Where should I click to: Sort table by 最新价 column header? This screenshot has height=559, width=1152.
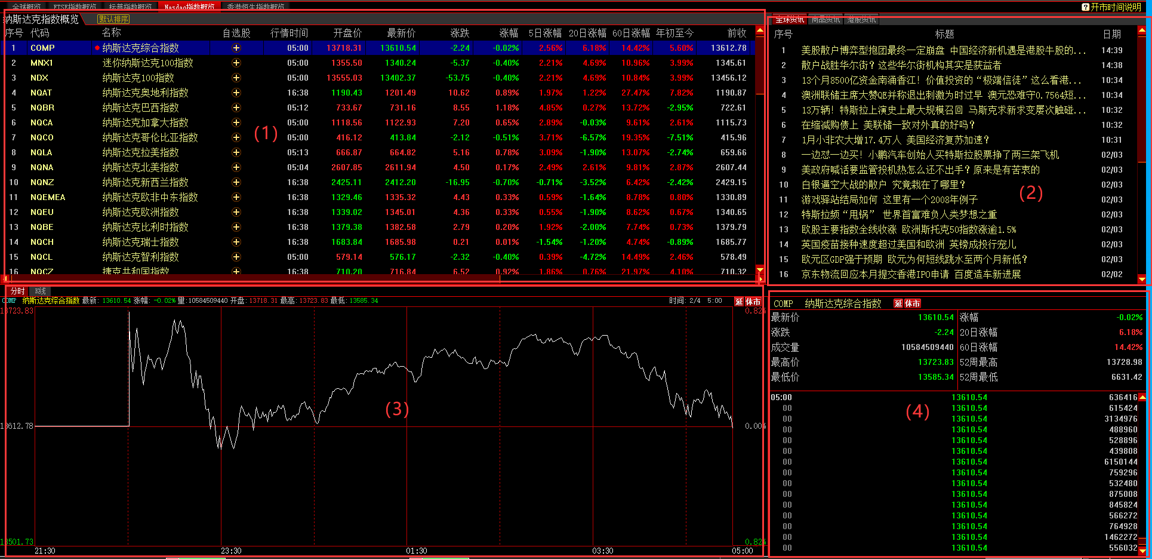401,33
